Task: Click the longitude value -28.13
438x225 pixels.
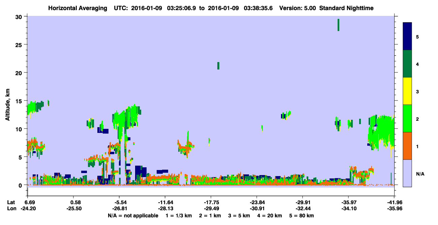Action: point(165,209)
